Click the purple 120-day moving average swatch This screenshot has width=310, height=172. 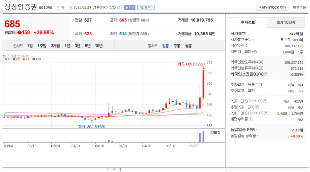(x=34, y=59)
